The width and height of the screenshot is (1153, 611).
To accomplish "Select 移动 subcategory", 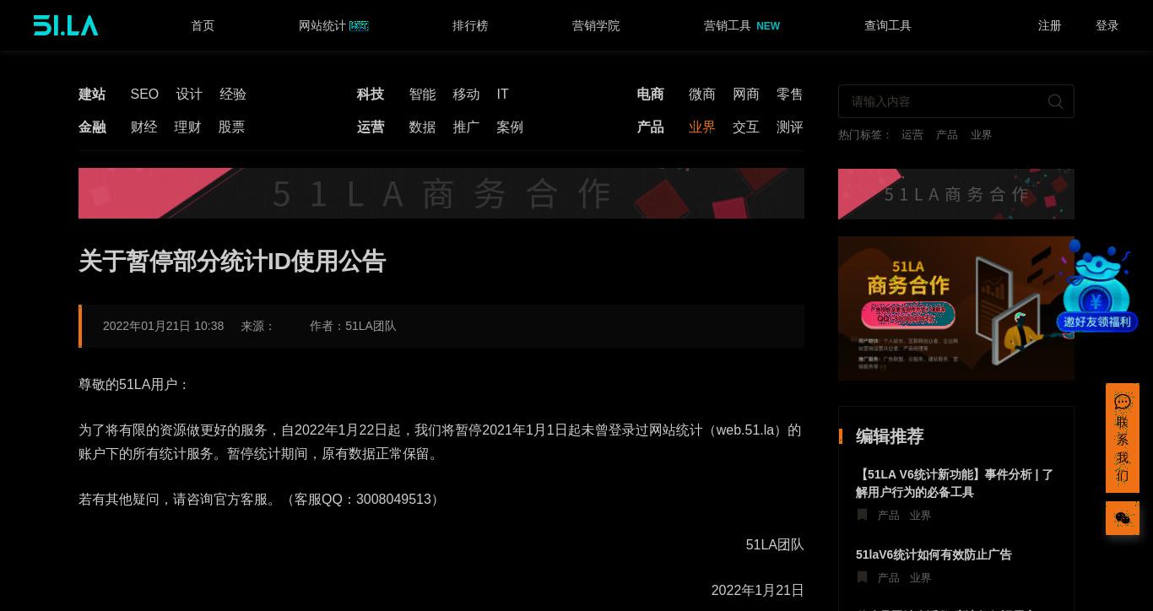I will 466,95.
